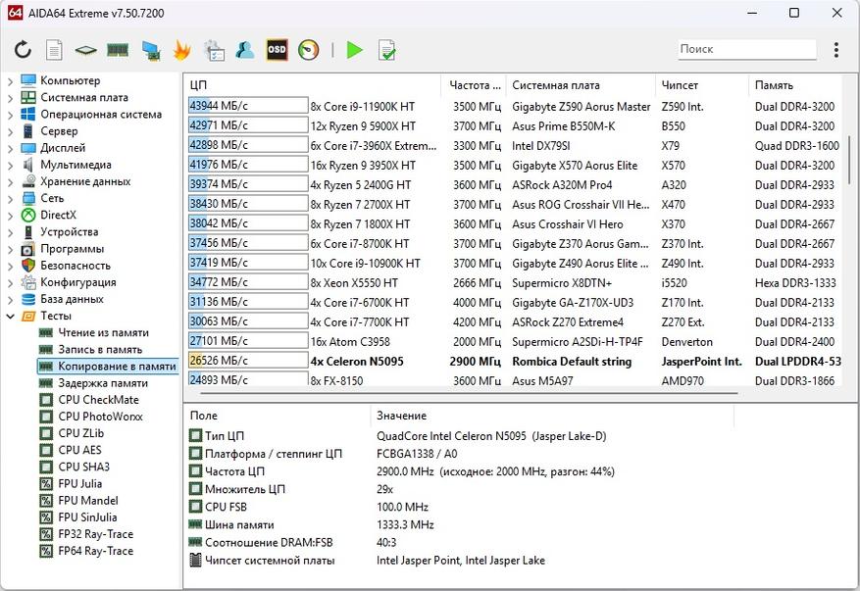This screenshot has width=860, height=591.
Task: Click the memory module toolbar icon
Action: 118,50
